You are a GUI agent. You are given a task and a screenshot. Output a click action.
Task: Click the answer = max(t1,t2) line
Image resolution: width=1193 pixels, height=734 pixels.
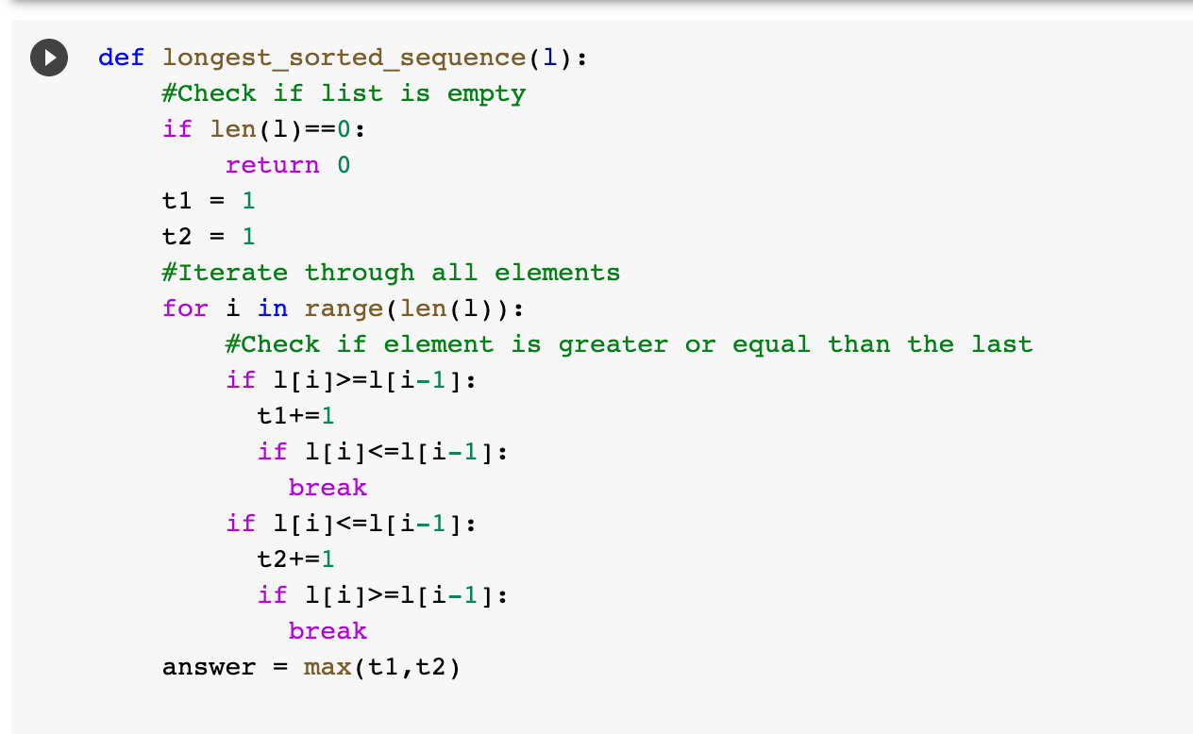311,667
